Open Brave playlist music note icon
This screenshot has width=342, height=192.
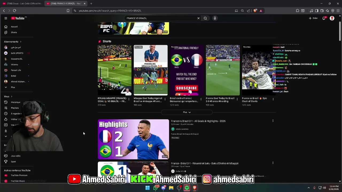pyautogui.click(x=311, y=11)
